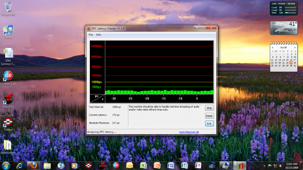Open the Info menu
This screenshot has width=303, height=170.
tap(98, 35)
